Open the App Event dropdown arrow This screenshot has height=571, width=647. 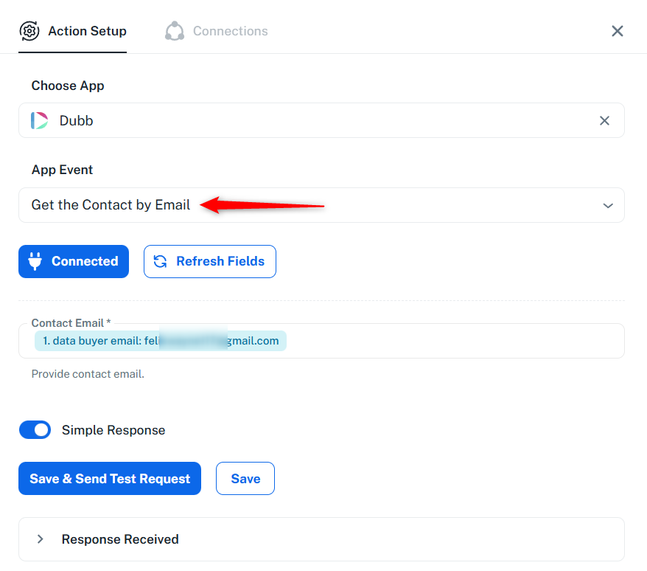click(608, 205)
